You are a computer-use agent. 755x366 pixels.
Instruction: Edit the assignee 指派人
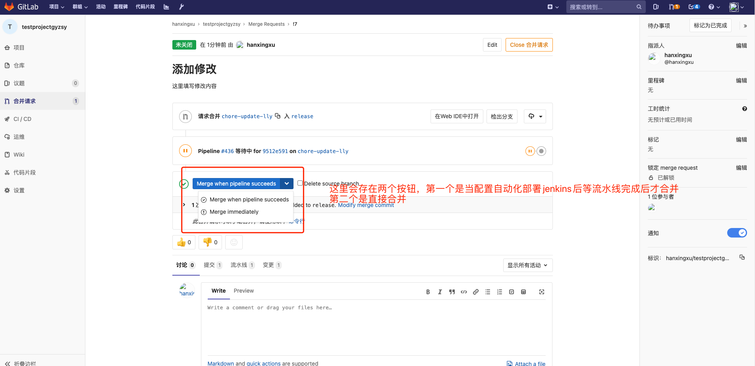741,46
